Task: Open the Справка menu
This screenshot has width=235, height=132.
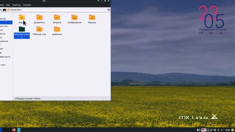Action: click(x=27, y=5)
